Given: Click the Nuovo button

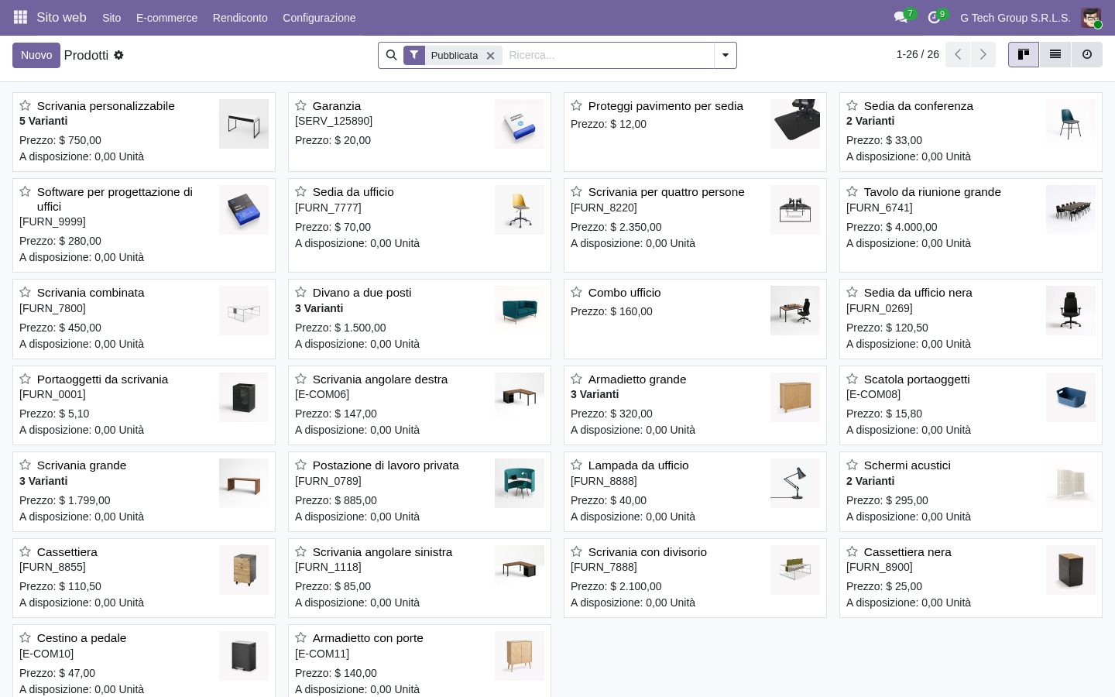Looking at the screenshot, I should point(36,55).
